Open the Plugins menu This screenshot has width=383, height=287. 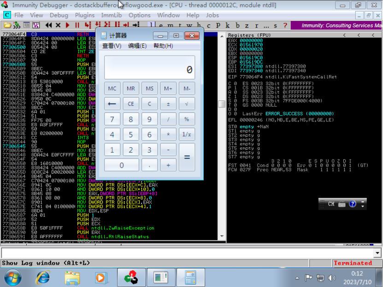click(x=84, y=15)
